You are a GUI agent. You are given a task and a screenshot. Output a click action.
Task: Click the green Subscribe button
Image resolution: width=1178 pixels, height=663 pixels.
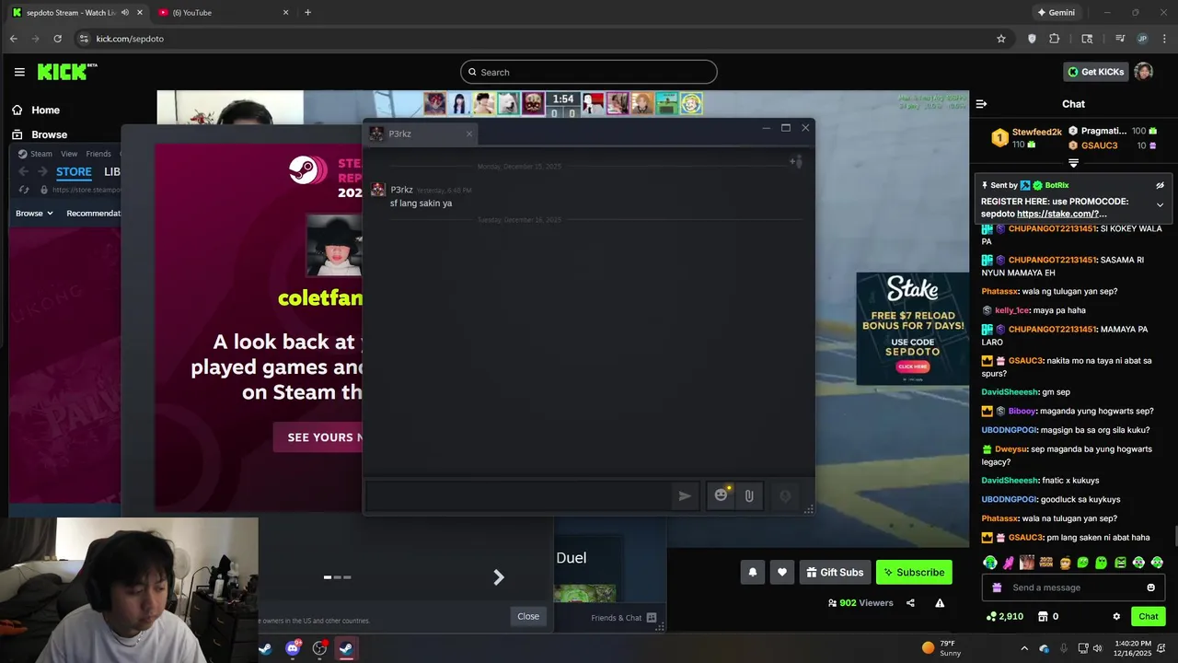(x=914, y=572)
